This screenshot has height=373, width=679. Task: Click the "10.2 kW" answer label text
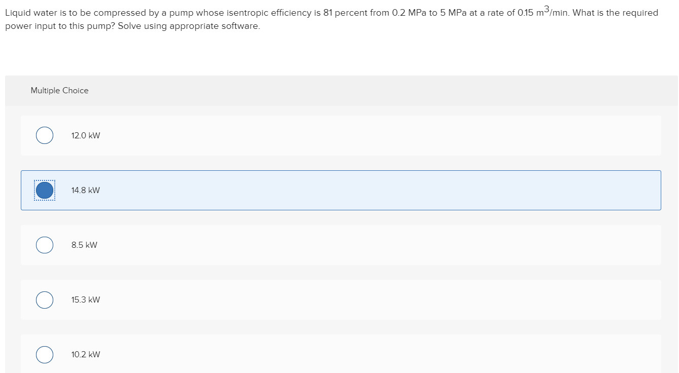click(x=86, y=354)
